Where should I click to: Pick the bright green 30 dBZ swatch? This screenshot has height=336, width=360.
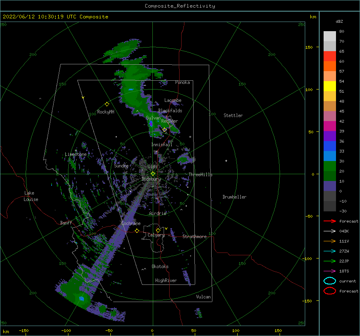pyautogui.click(x=330, y=166)
